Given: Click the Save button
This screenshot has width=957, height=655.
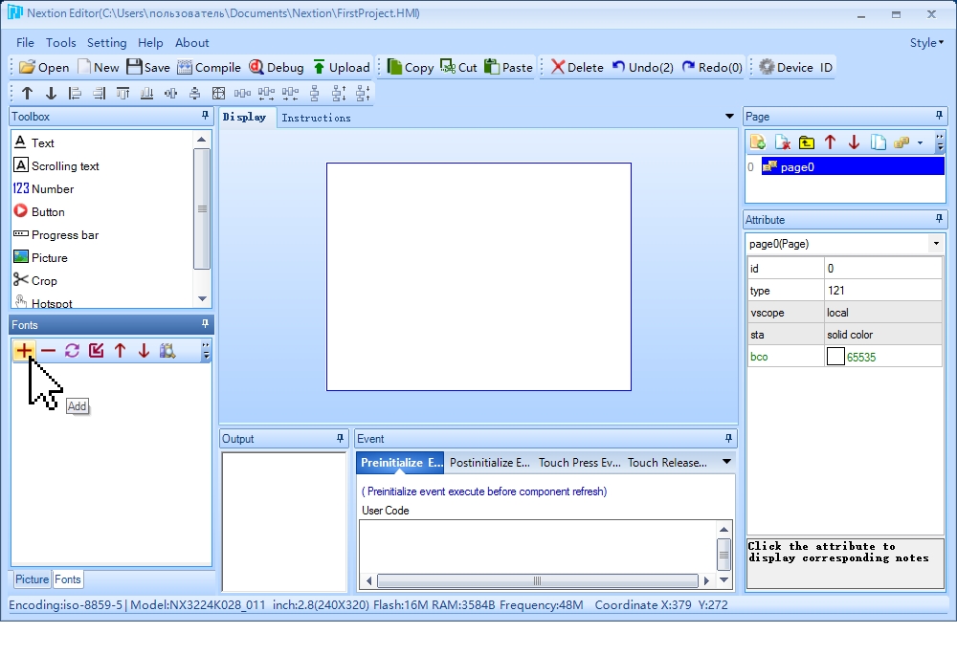Looking at the screenshot, I should [148, 67].
